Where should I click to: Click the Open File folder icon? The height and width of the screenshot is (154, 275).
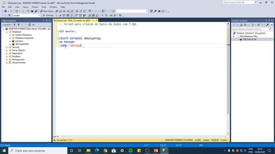pos(28,11)
